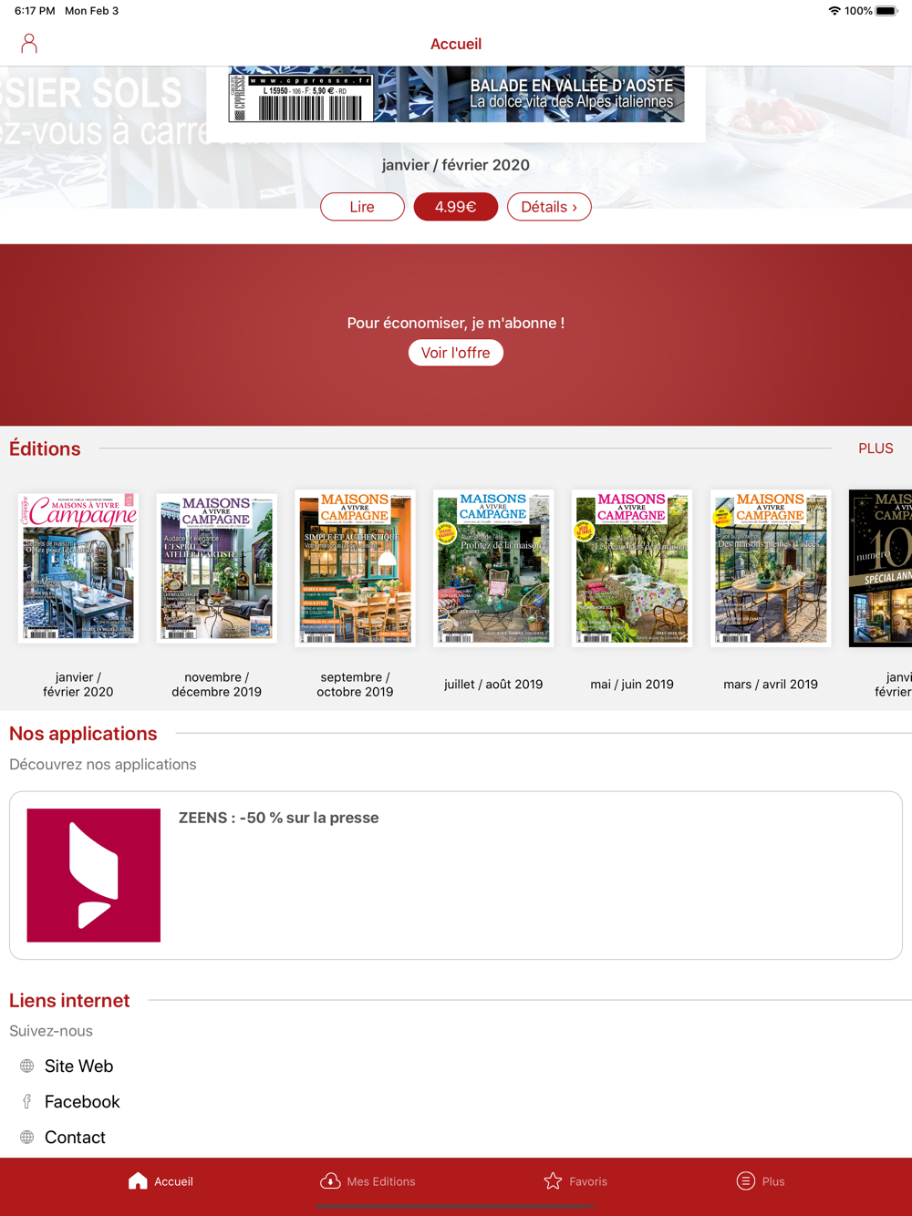Click the 'Découvrez nos applications' subtitle

click(x=103, y=765)
